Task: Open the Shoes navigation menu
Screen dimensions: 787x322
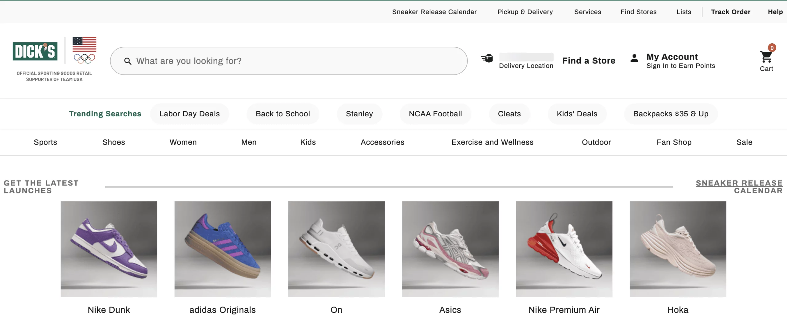Action: [113, 142]
